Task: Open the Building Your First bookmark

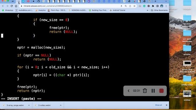Action: pyautogui.click(x=98, y=10)
